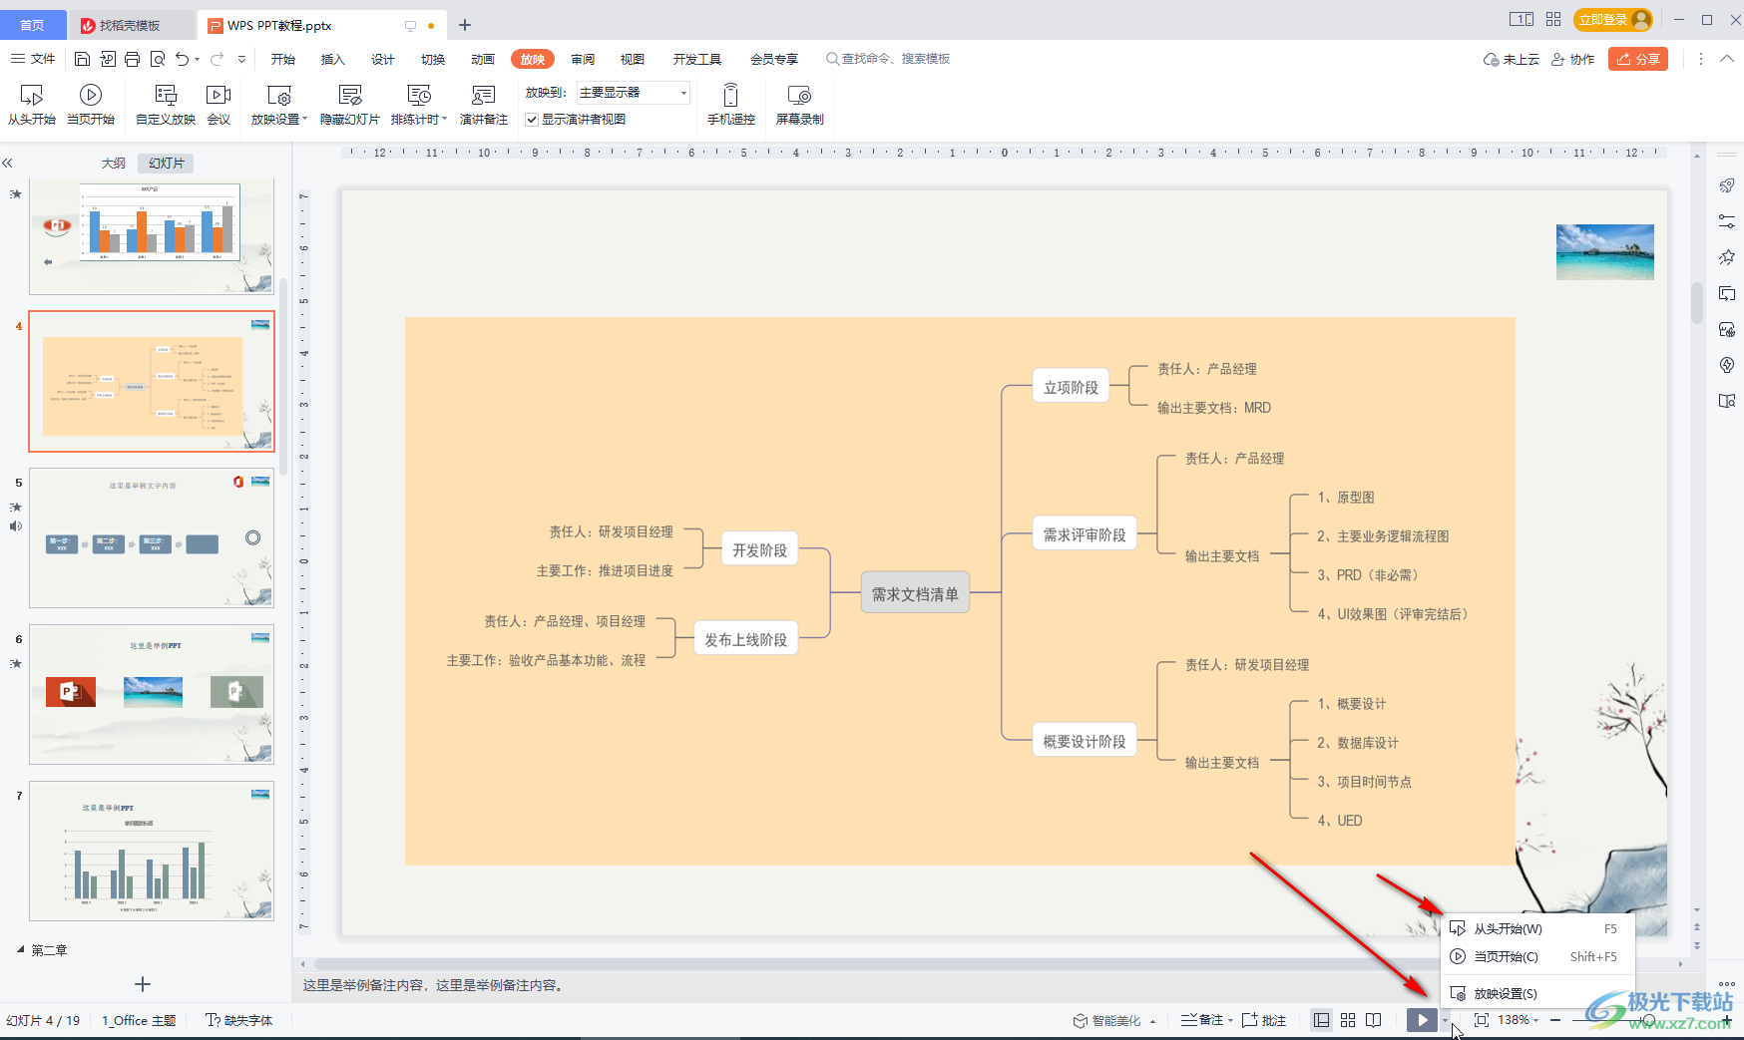Switch to 首页 home tab
The image size is (1744, 1040).
[33, 25]
